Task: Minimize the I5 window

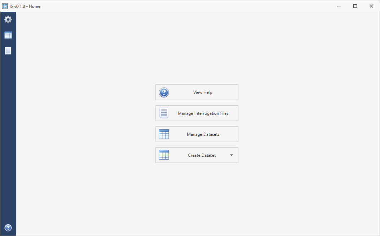Action: pyautogui.click(x=339, y=6)
